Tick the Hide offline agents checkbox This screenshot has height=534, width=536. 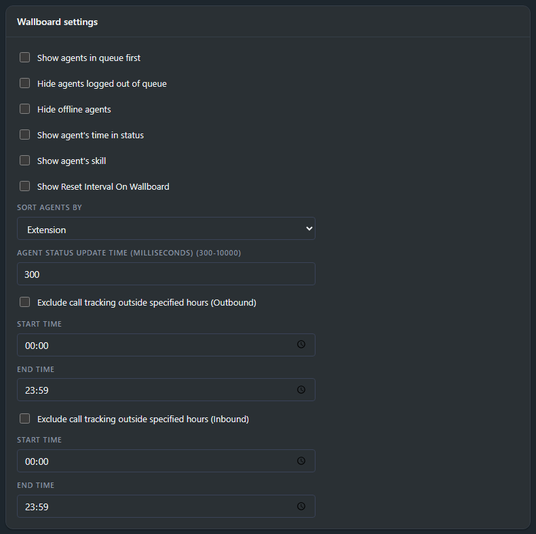(24, 109)
